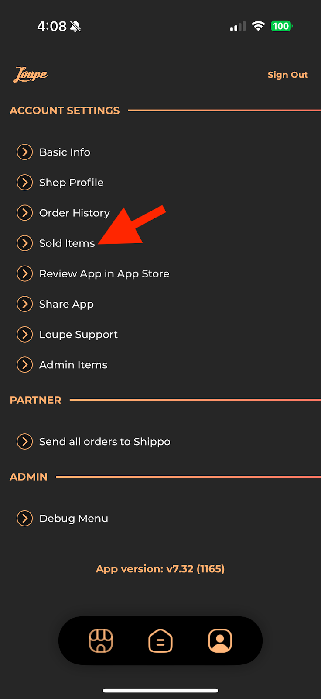Open the Debug Menu

pos(73,519)
